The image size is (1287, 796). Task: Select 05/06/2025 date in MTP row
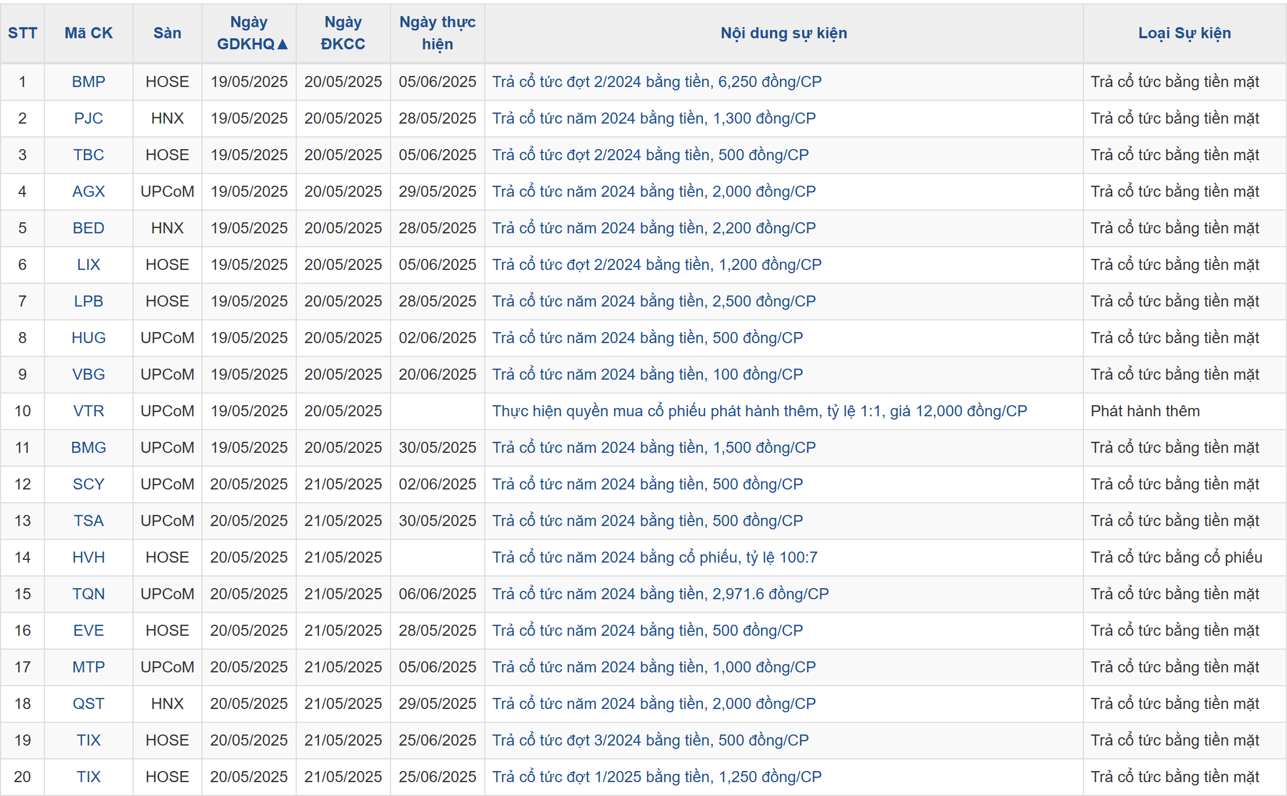click(x=438, y=667)
